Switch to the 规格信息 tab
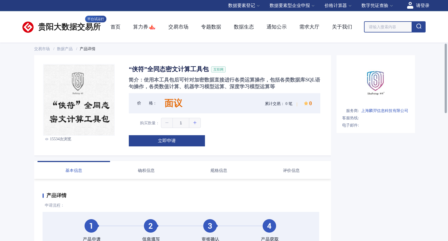Image resolution: width=448 pixels, height=241 pixels. [x=219, y=170]
